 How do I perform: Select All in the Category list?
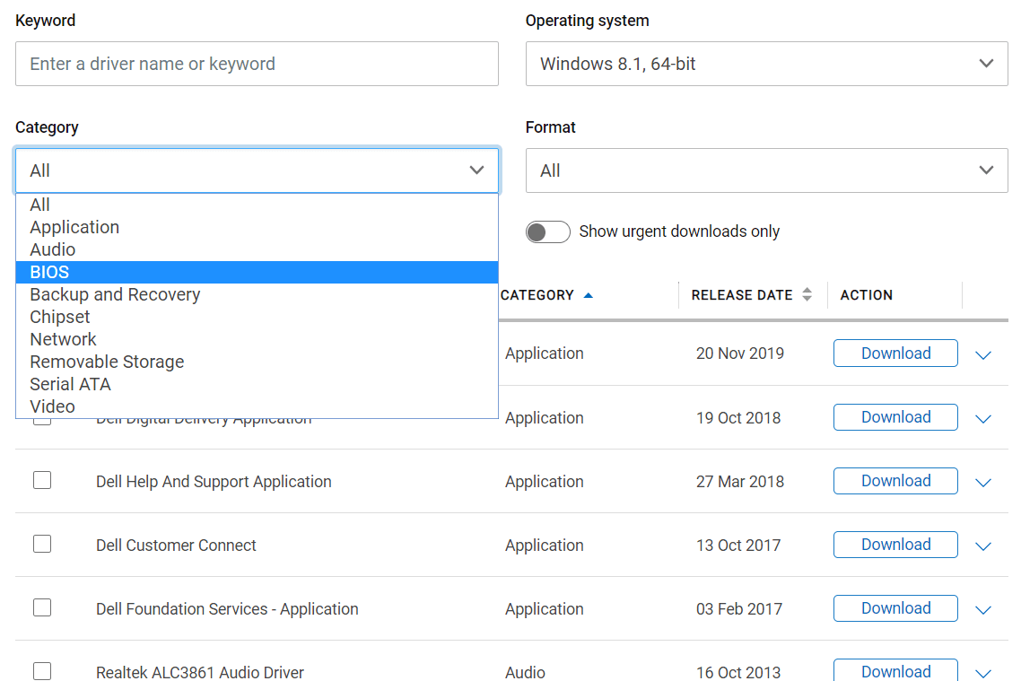[x=257, y=205]
